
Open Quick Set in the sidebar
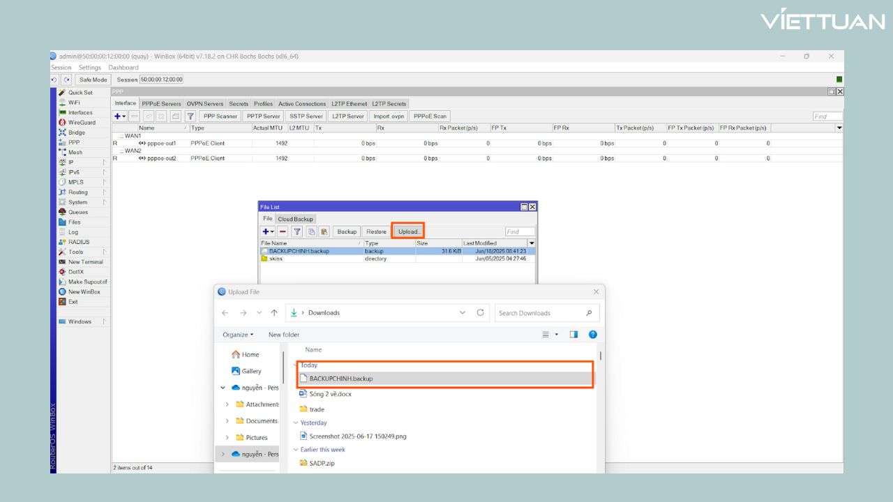point(80,93)
